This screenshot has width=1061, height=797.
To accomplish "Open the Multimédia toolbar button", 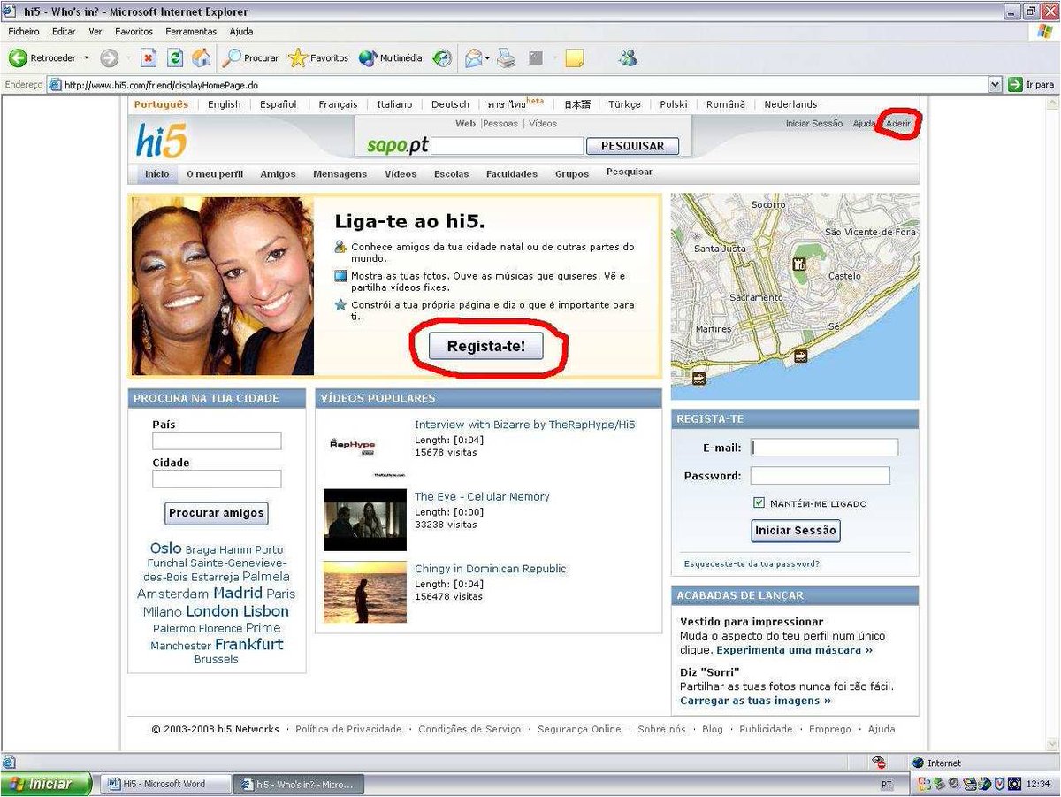I will pos(390,58).
